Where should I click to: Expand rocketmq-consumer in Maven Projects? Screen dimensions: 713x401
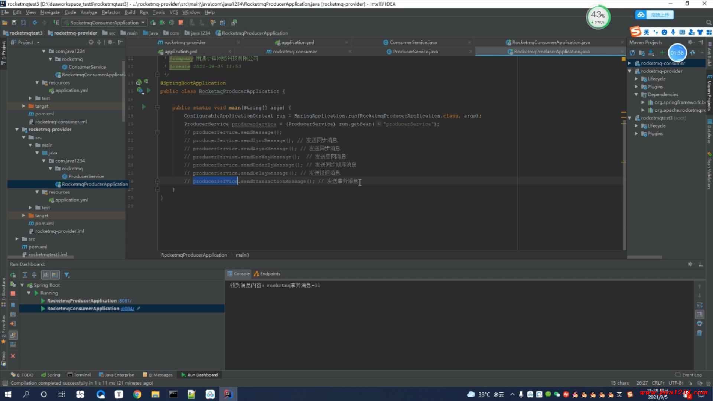[629, 63]
